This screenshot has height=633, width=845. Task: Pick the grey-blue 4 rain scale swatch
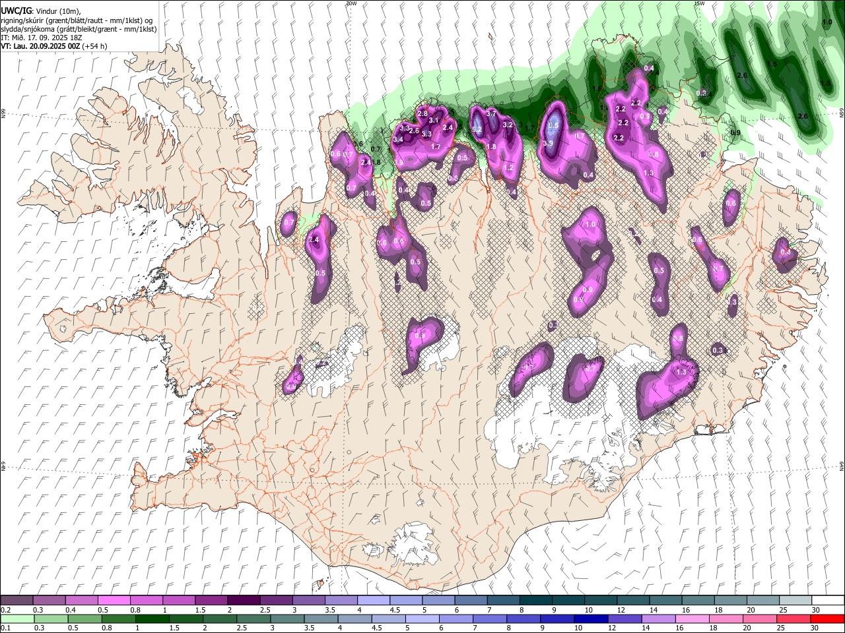point(354,618)
